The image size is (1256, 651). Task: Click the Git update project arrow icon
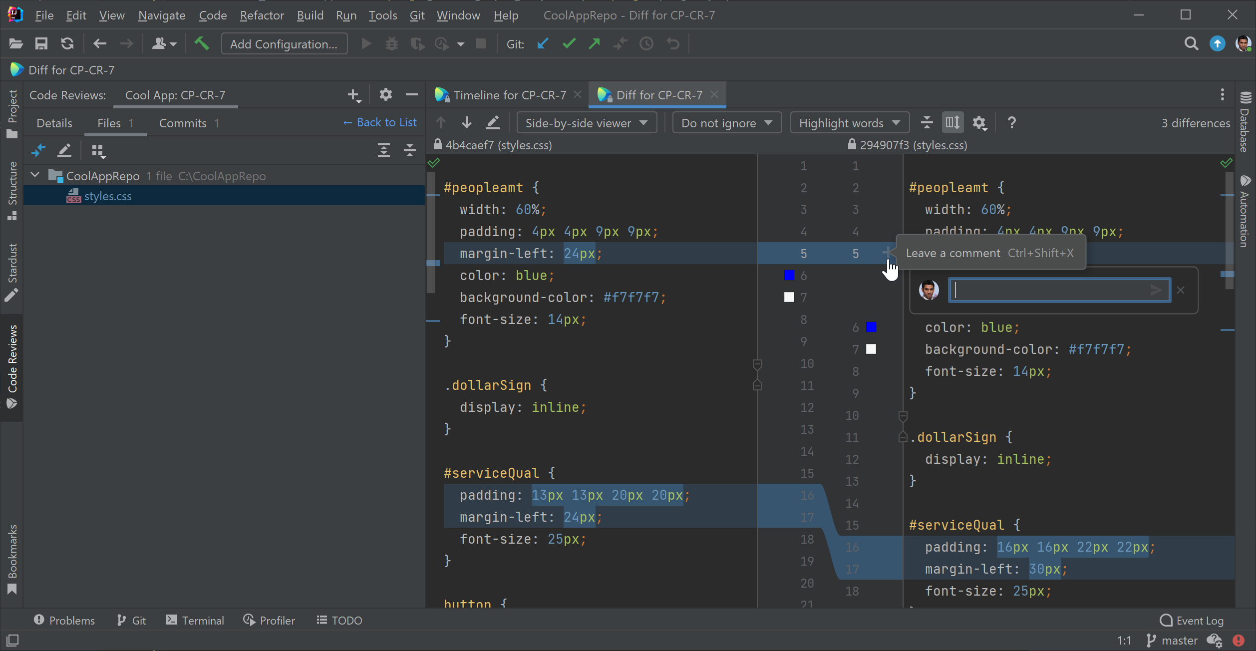[543, 44]
